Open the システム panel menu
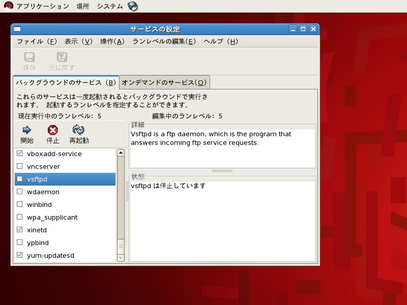Image resolution: width=407 pixels, height=305 pixels. pos(110,6)
